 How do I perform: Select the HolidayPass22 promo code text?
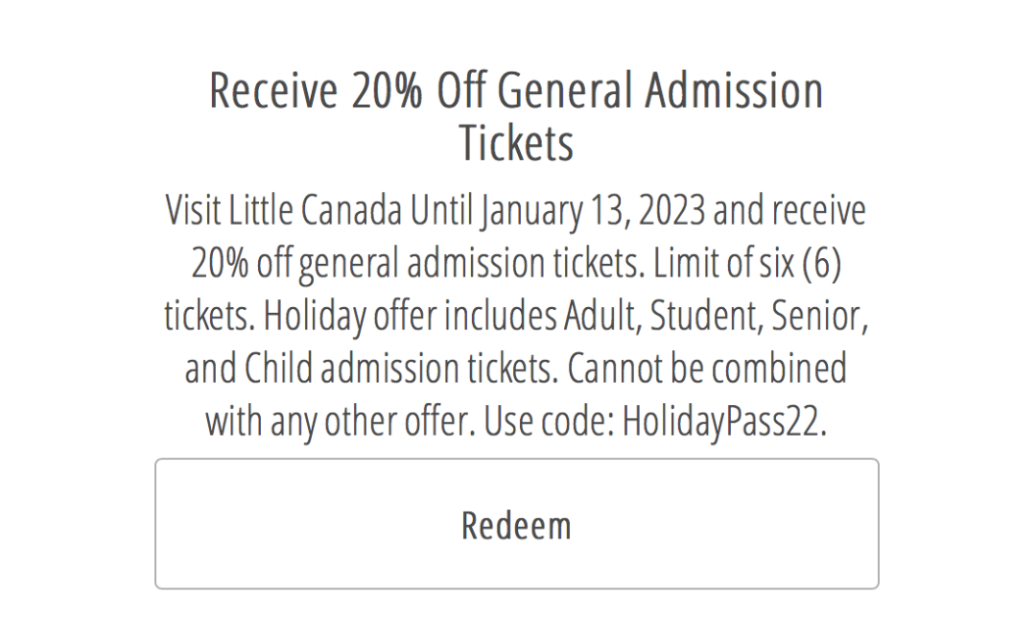point(724,421)
